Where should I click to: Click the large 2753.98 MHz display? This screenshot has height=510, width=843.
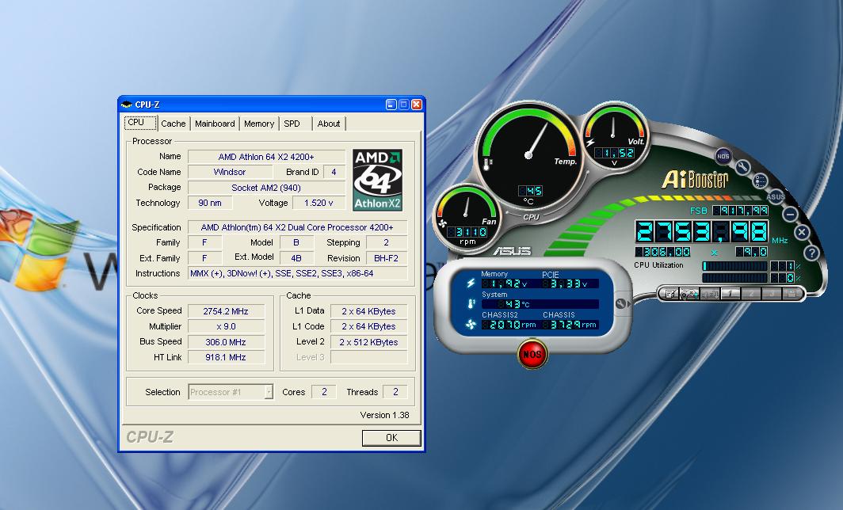(702, 232)
